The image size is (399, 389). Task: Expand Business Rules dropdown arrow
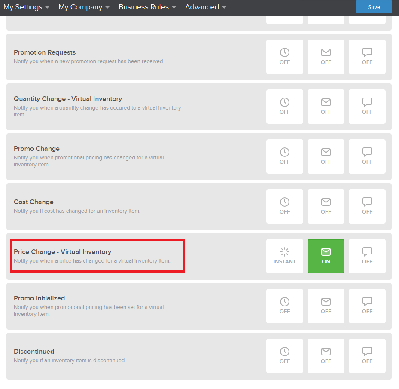pyautogui.click(x=174, y=7)
